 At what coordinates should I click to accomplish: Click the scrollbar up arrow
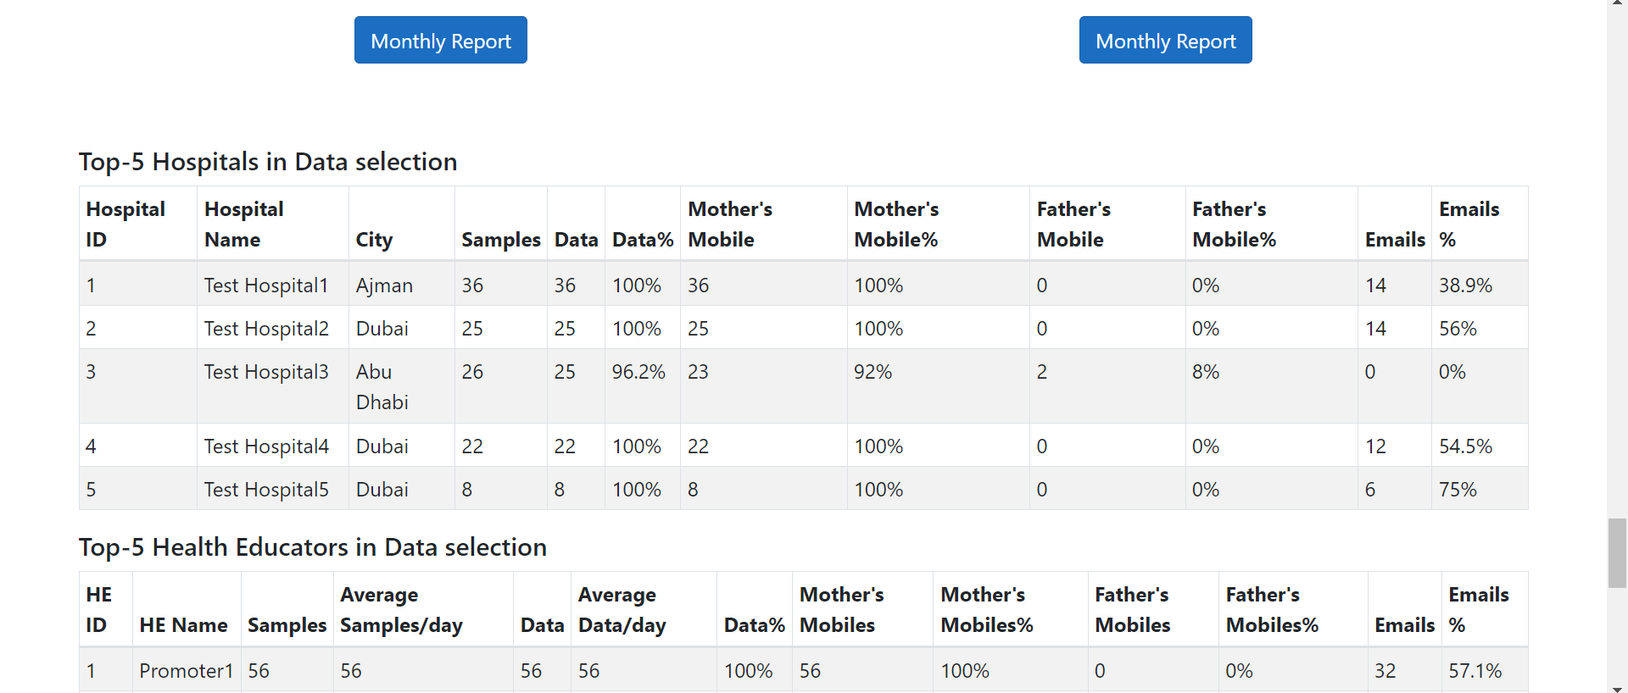click(x=1617, y=4)
